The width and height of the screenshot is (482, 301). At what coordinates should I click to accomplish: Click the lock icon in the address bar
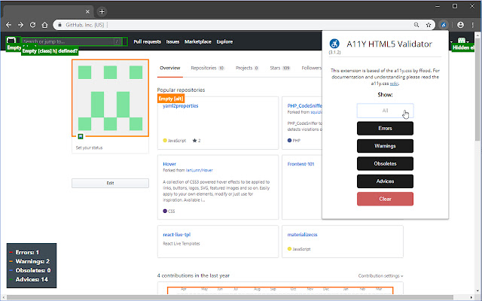[59, 25]
